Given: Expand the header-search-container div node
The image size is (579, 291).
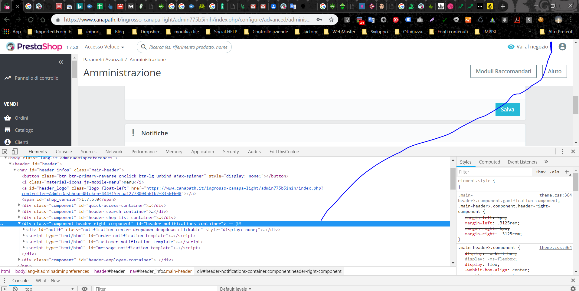Looking at the screenshot, I should 19,211.
